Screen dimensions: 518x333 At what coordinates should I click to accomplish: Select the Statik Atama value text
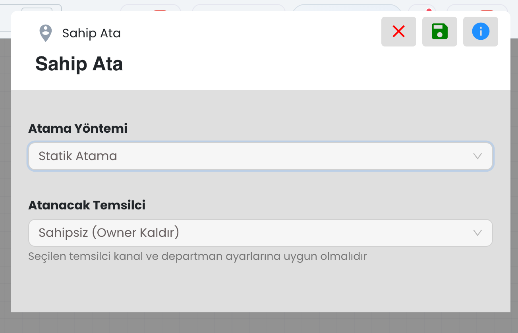(x=78, y=156)
